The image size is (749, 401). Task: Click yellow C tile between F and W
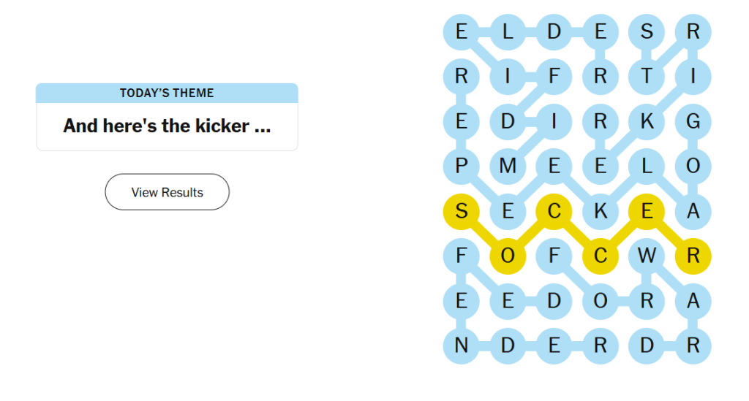pos(601,256)
